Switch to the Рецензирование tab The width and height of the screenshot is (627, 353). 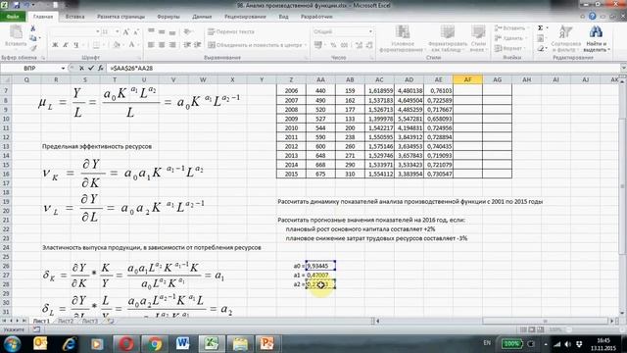(x=245, y=17)
